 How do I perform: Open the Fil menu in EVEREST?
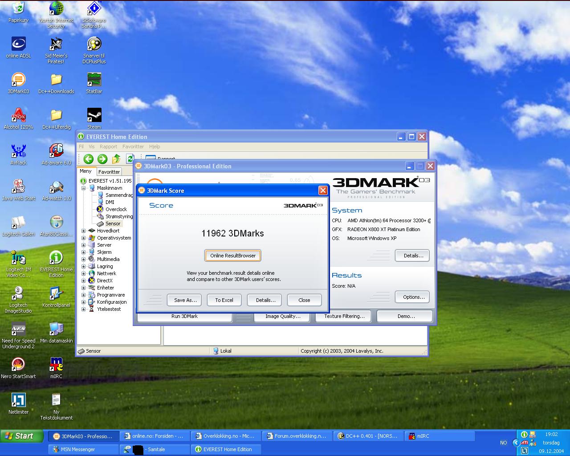click(x=81, y=147)
